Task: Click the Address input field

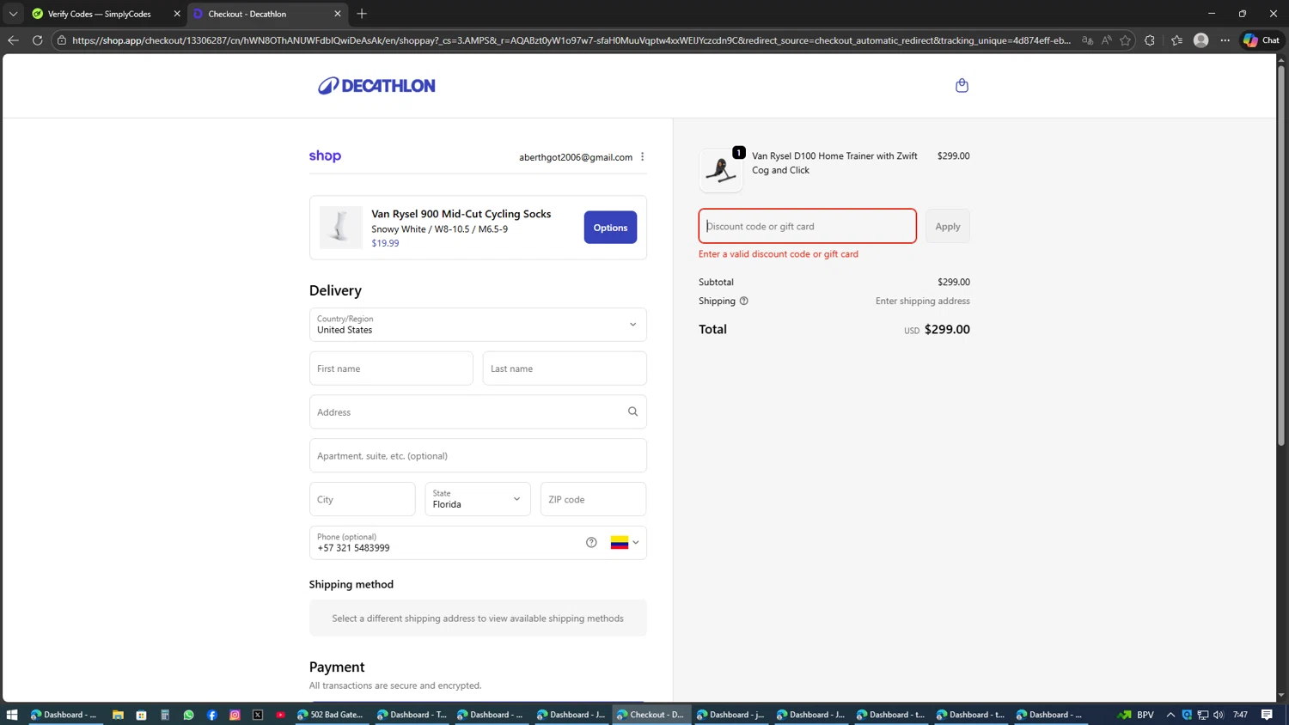Action: (x=478, y=412)
